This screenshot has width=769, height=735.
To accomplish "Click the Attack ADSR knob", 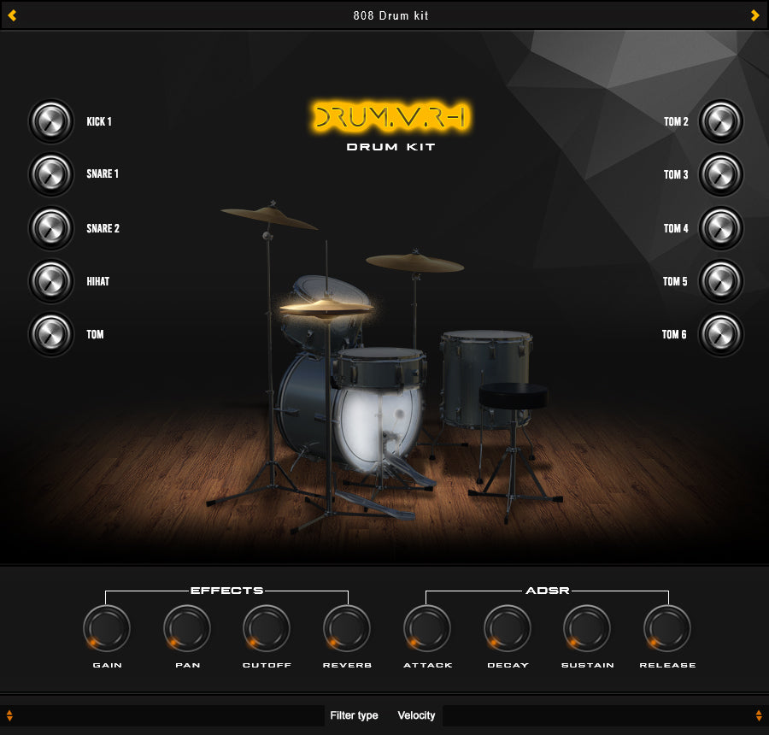I will click(427, 628).
